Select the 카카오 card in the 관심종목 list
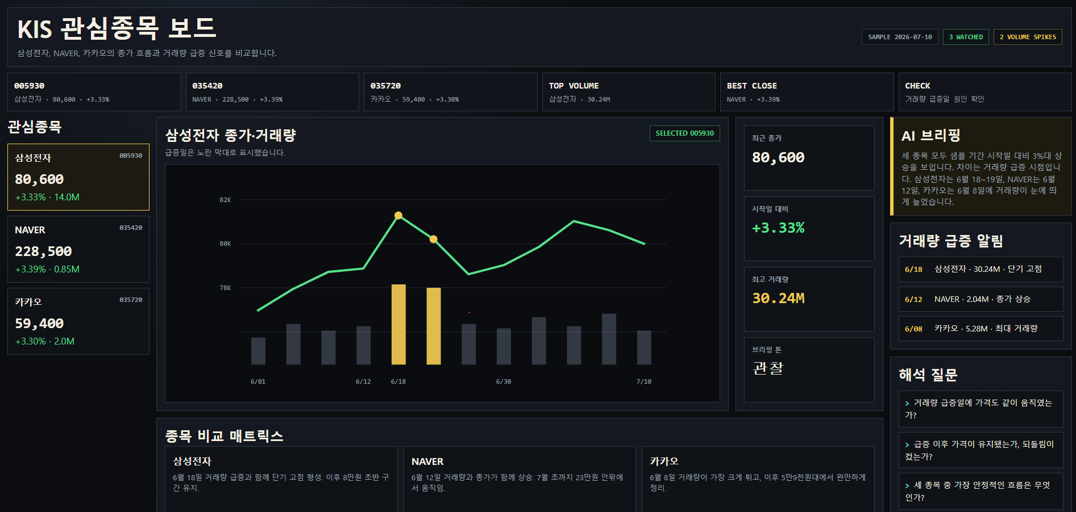The height and width of the screenshot is (512, 1076). coord(78,321)
